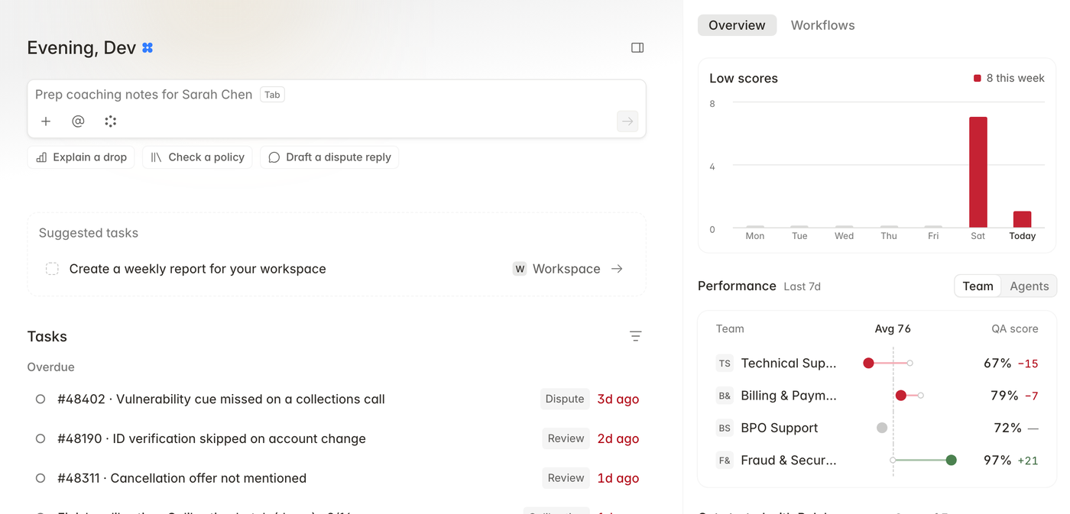
Task: Switch Performance view to Agents
Action: [x=1029, y=286]
